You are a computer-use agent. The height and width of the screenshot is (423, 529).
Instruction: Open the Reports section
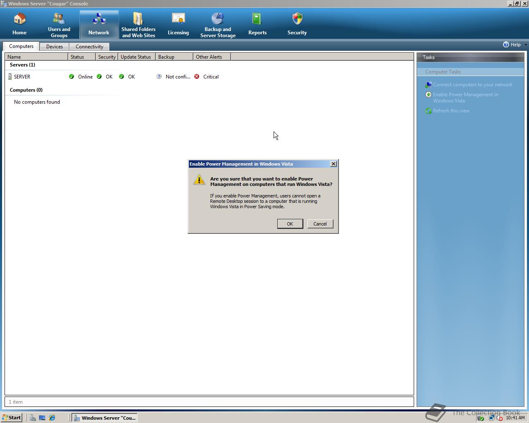tap(257, 25)
